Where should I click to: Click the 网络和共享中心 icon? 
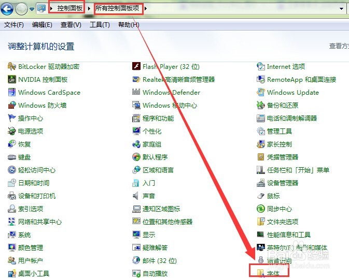coord(12,222)
